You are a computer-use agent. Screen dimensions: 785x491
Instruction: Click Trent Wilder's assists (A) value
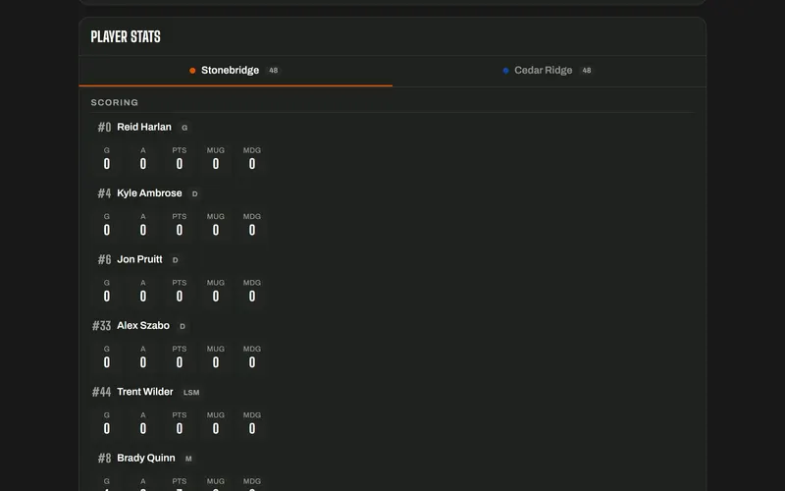[143, 428]
